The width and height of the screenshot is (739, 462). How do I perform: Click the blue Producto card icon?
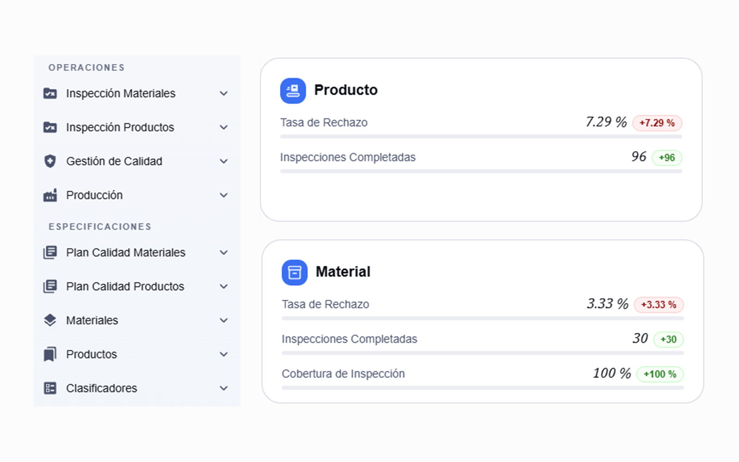pos(293,91)
